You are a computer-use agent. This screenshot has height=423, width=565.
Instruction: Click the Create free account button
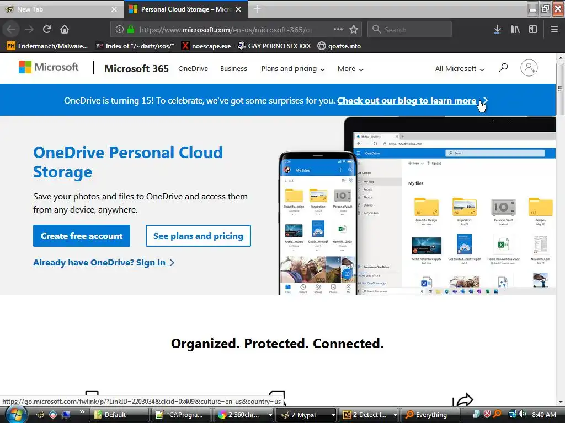click(82, 236)
